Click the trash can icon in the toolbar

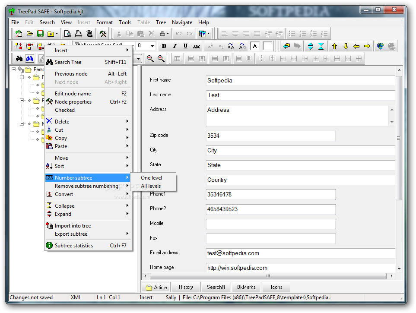(x=89, y=34)
